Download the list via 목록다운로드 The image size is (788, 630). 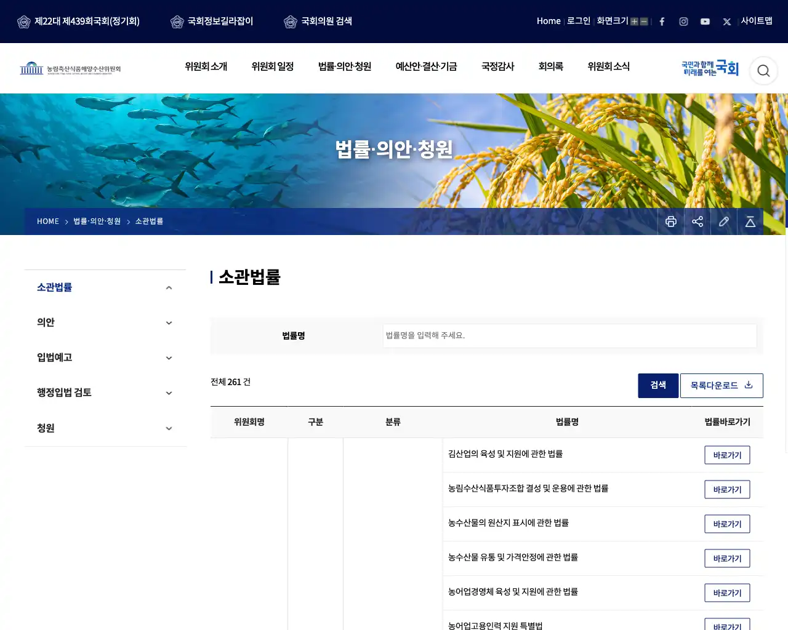click(722, 386)
